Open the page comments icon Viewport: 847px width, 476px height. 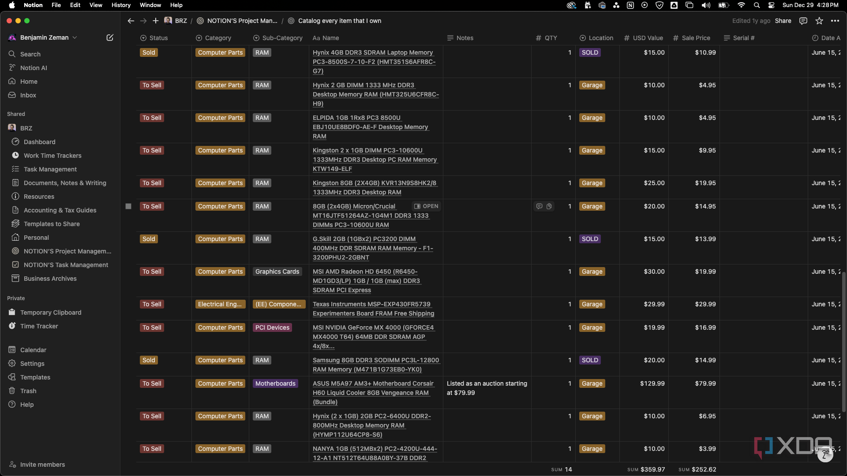tap(803, 21)
